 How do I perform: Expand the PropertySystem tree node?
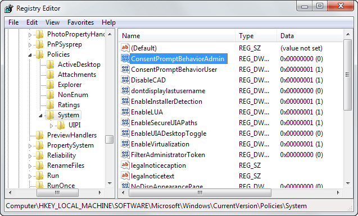(x=30, y=146)
